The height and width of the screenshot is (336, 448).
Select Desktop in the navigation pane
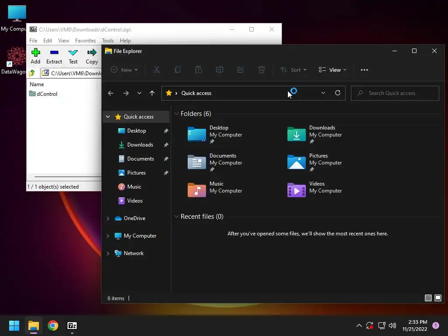136,130
